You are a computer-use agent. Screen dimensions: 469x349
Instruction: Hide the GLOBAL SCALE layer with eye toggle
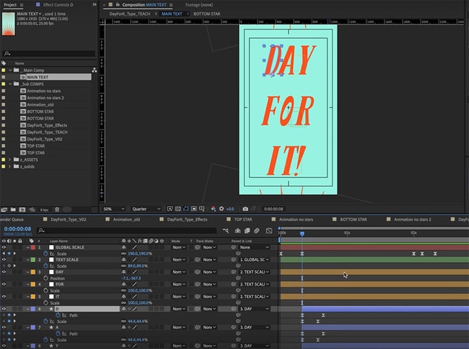point(4,247)
